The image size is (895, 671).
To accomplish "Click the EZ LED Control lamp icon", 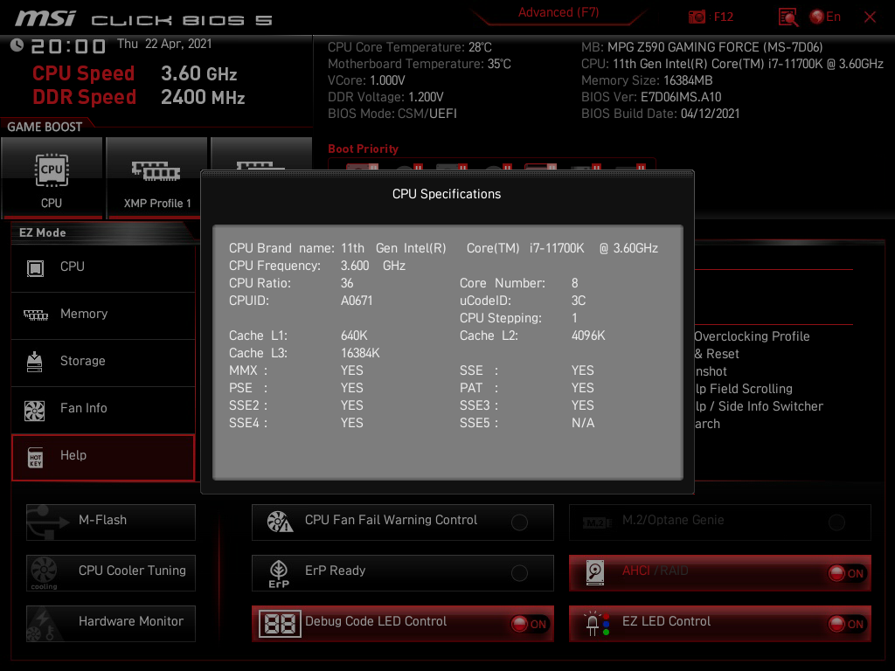I will 598,624.
